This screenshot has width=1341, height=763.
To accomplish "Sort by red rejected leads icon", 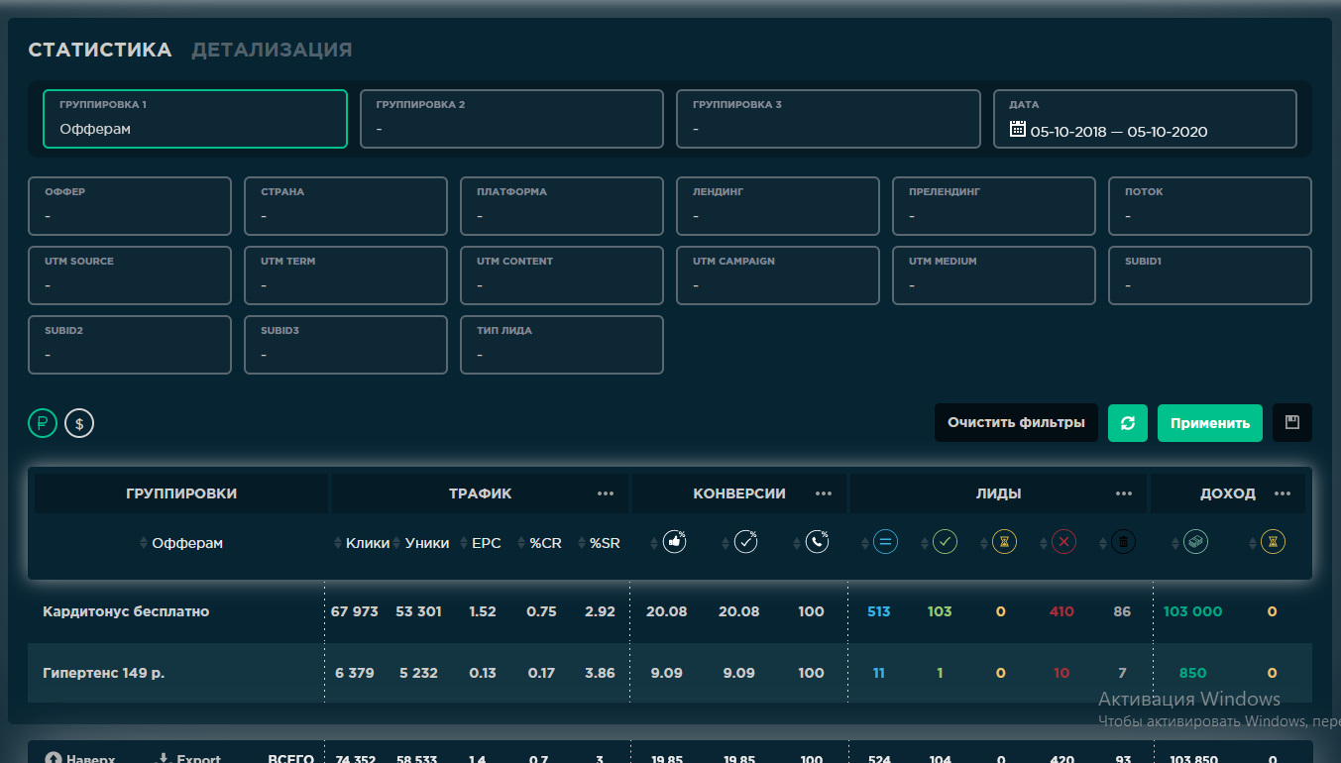I will (x=1063, y=542).
